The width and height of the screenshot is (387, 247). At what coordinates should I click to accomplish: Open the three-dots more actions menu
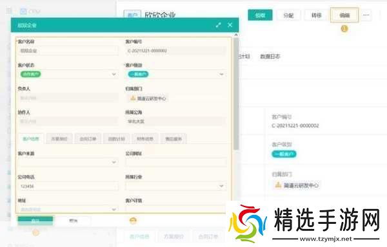click(366, 15)
